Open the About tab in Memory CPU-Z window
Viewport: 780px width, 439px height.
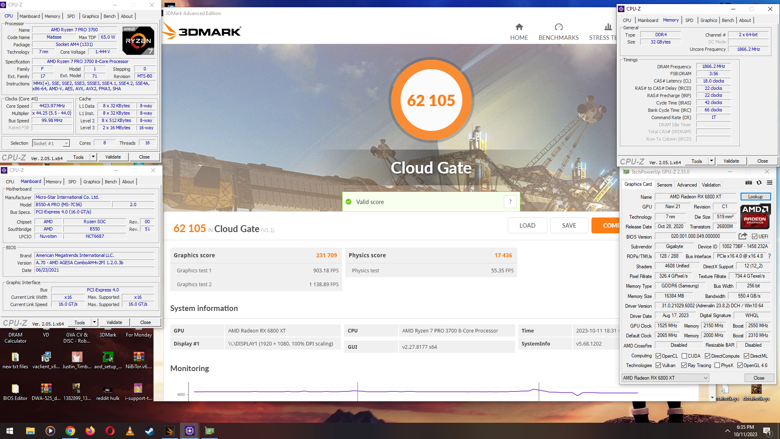click(745, 20)
